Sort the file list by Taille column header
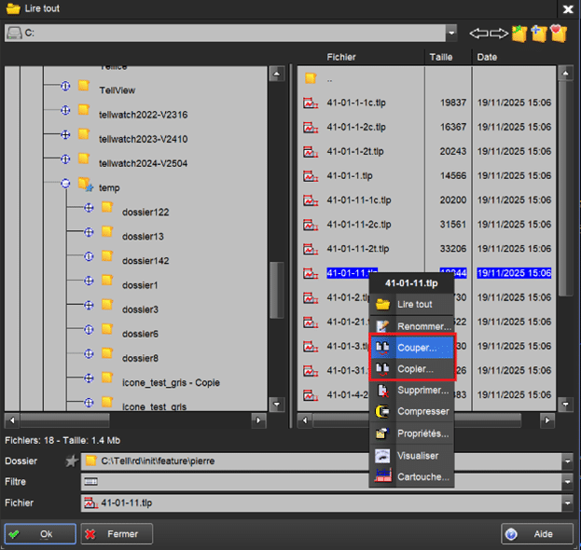Screen dimensions: 581x550 coord(442,57)
